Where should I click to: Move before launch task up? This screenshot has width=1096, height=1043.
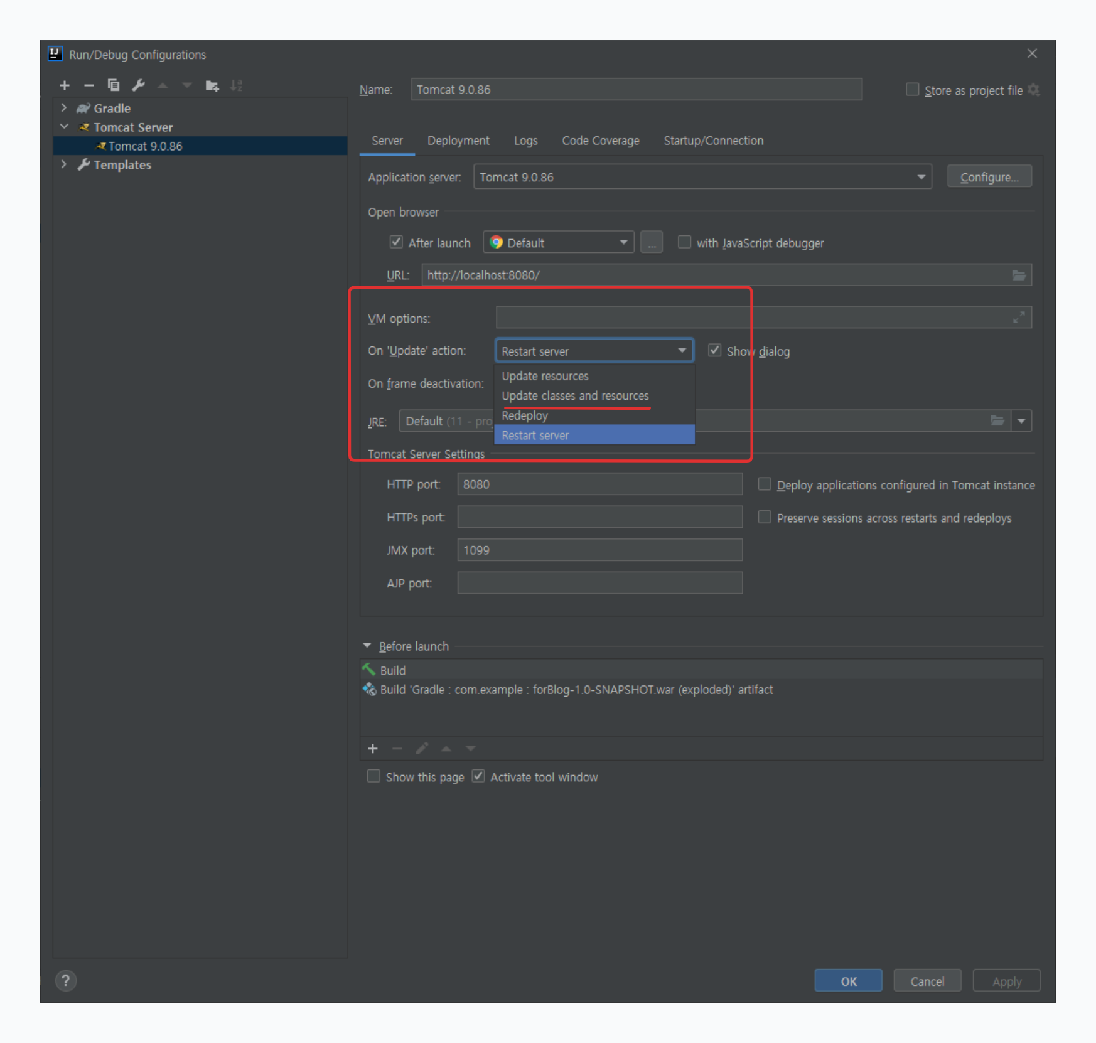pos(446,749)
